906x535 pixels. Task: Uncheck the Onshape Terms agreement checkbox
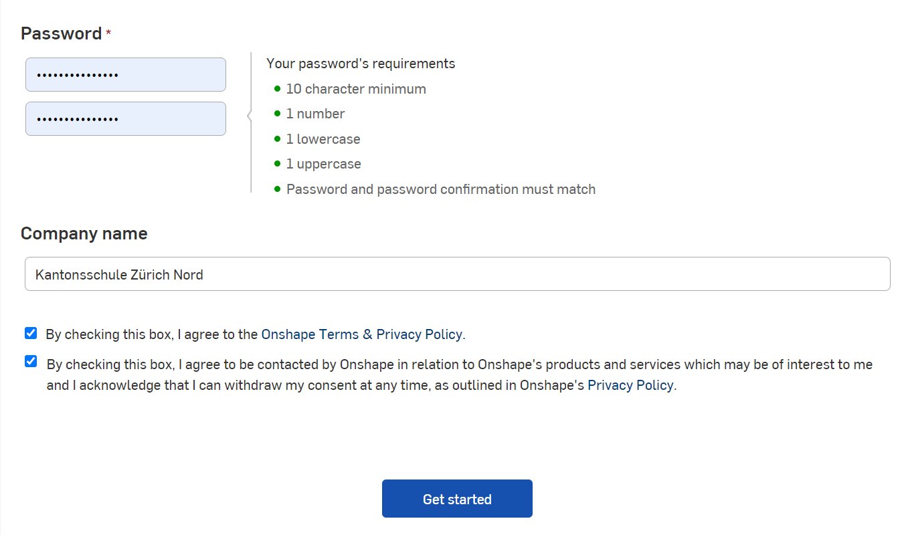click(31, 333)
